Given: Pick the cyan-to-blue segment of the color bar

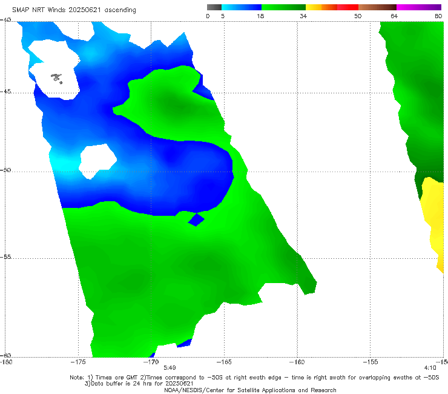Looking at the screenshot, I should point(242,7).
